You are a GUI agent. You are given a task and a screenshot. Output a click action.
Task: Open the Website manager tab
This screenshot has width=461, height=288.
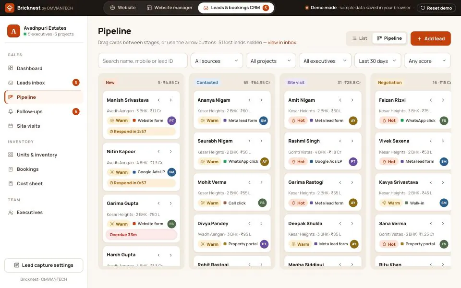pos(170,8)
